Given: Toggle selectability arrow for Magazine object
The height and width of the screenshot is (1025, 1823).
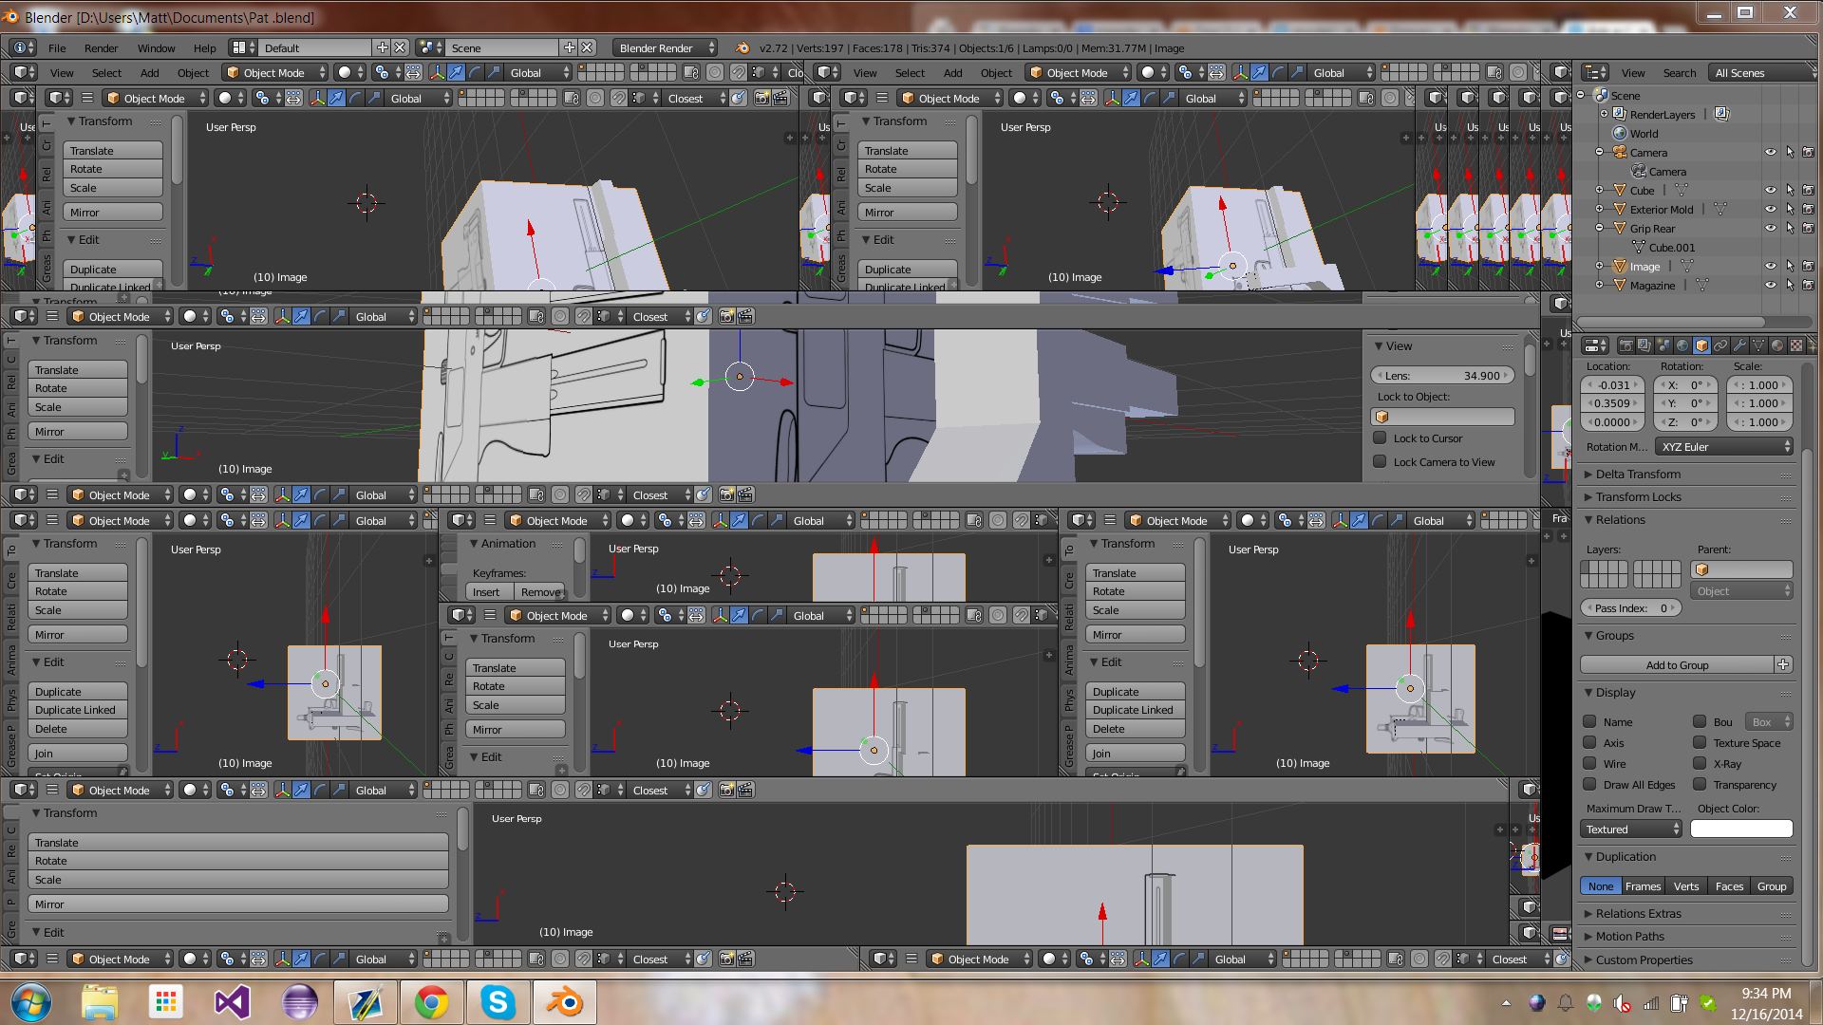Looking at the screenshot, I should [x=1790, y=286].
